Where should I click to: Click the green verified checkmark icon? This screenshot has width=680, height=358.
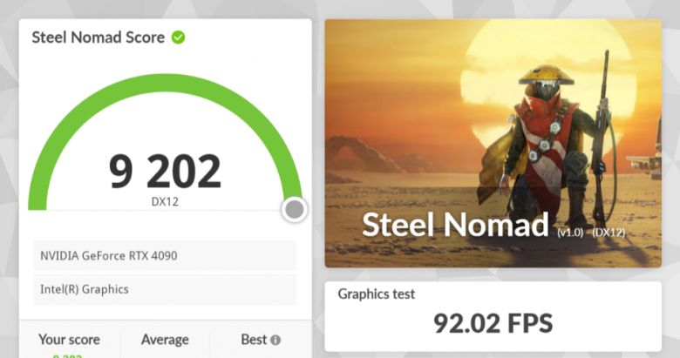click(x=178, y=37)
